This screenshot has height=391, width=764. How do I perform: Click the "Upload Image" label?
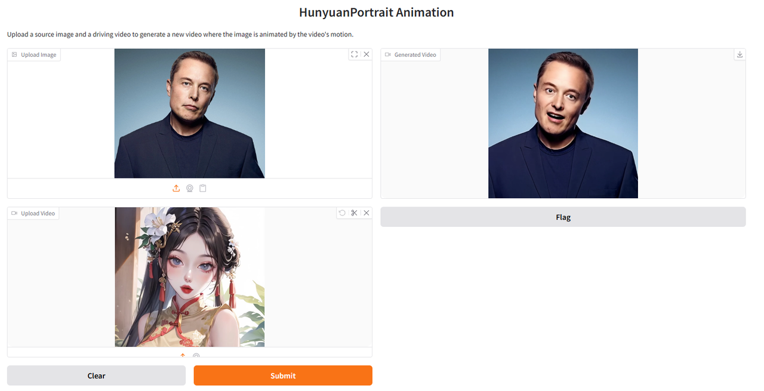pyautogui.click(x=34, y=55)
